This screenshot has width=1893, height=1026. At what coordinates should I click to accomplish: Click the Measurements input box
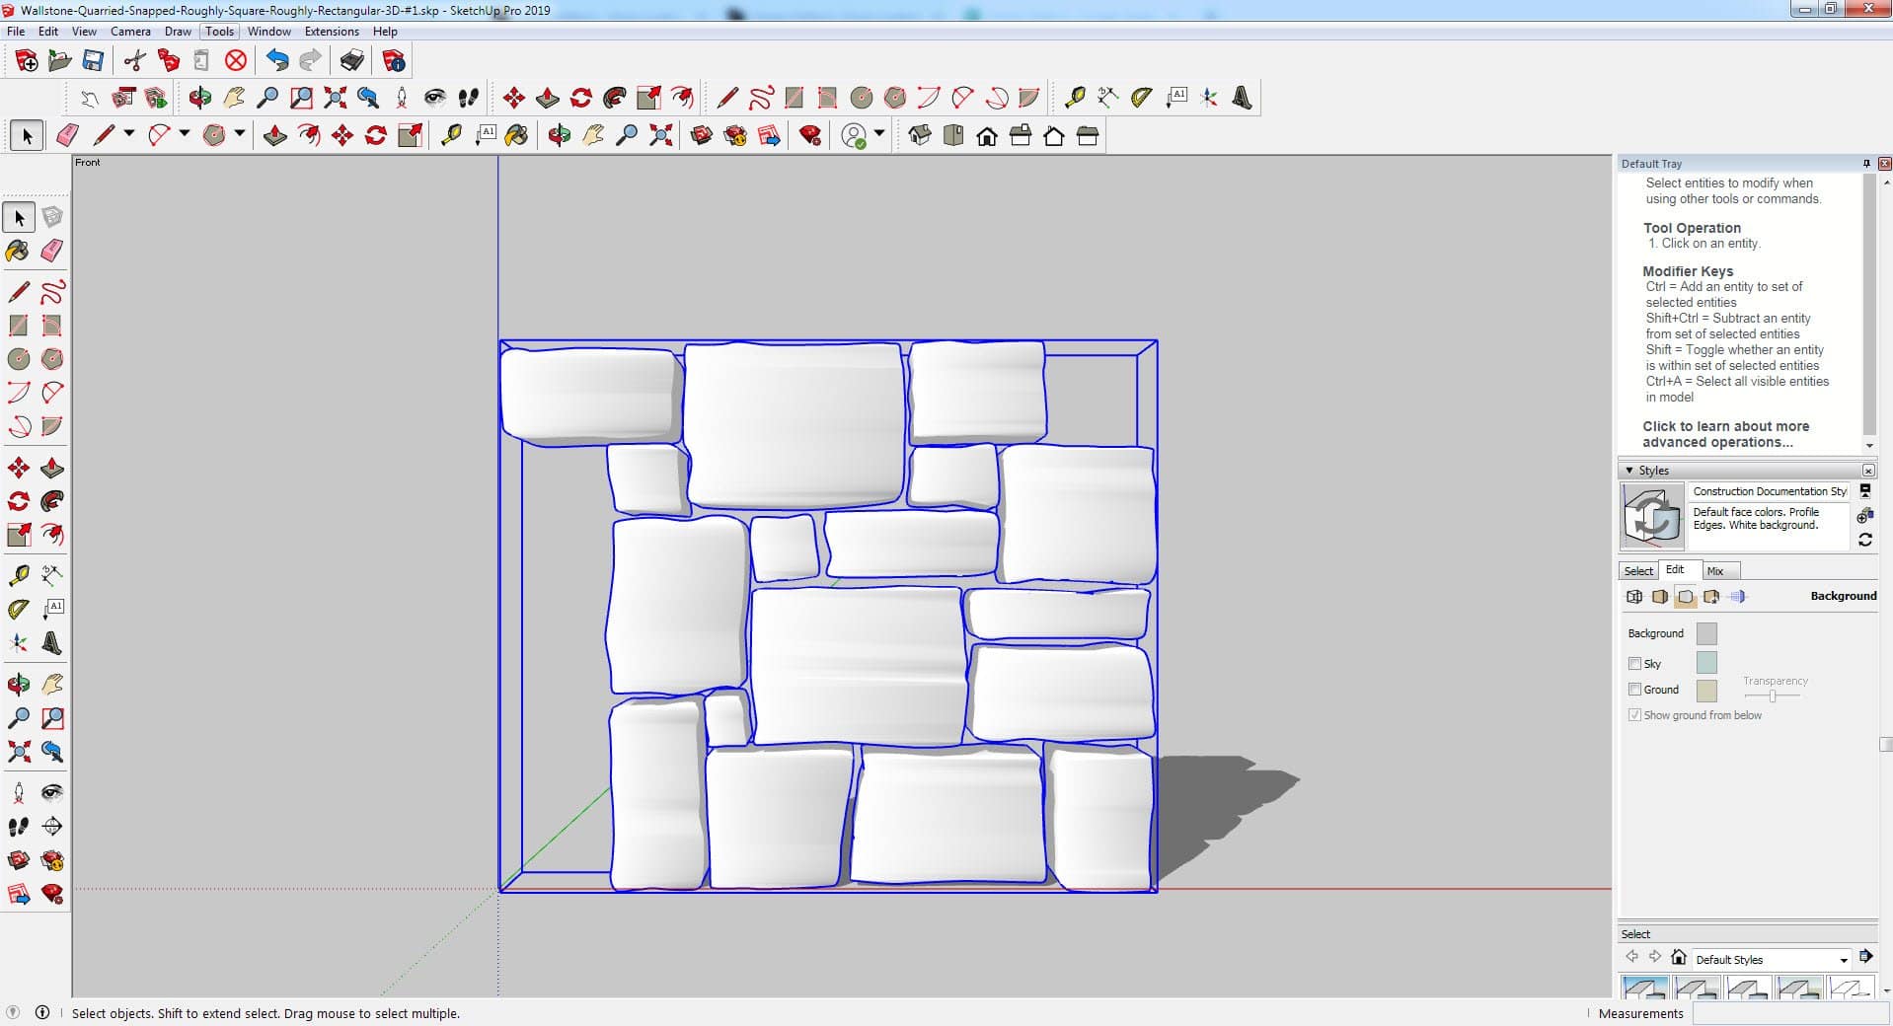point(1786,1013)
